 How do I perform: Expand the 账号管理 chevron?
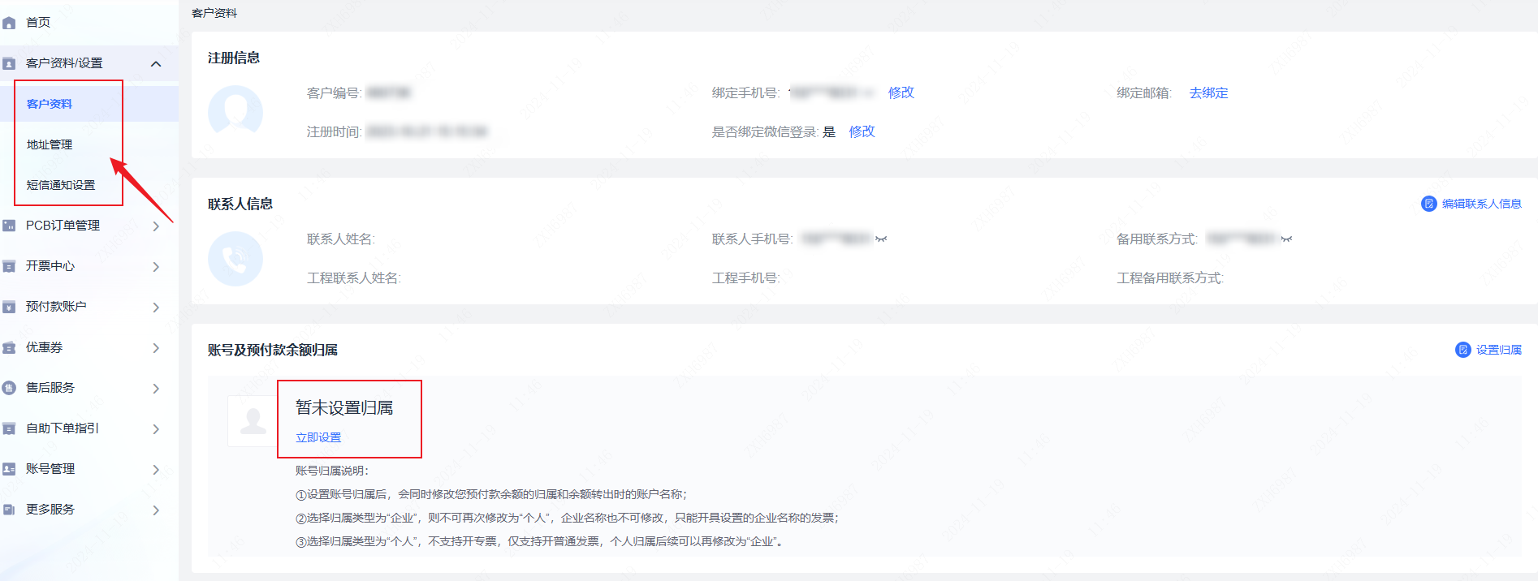click(156, 469)
